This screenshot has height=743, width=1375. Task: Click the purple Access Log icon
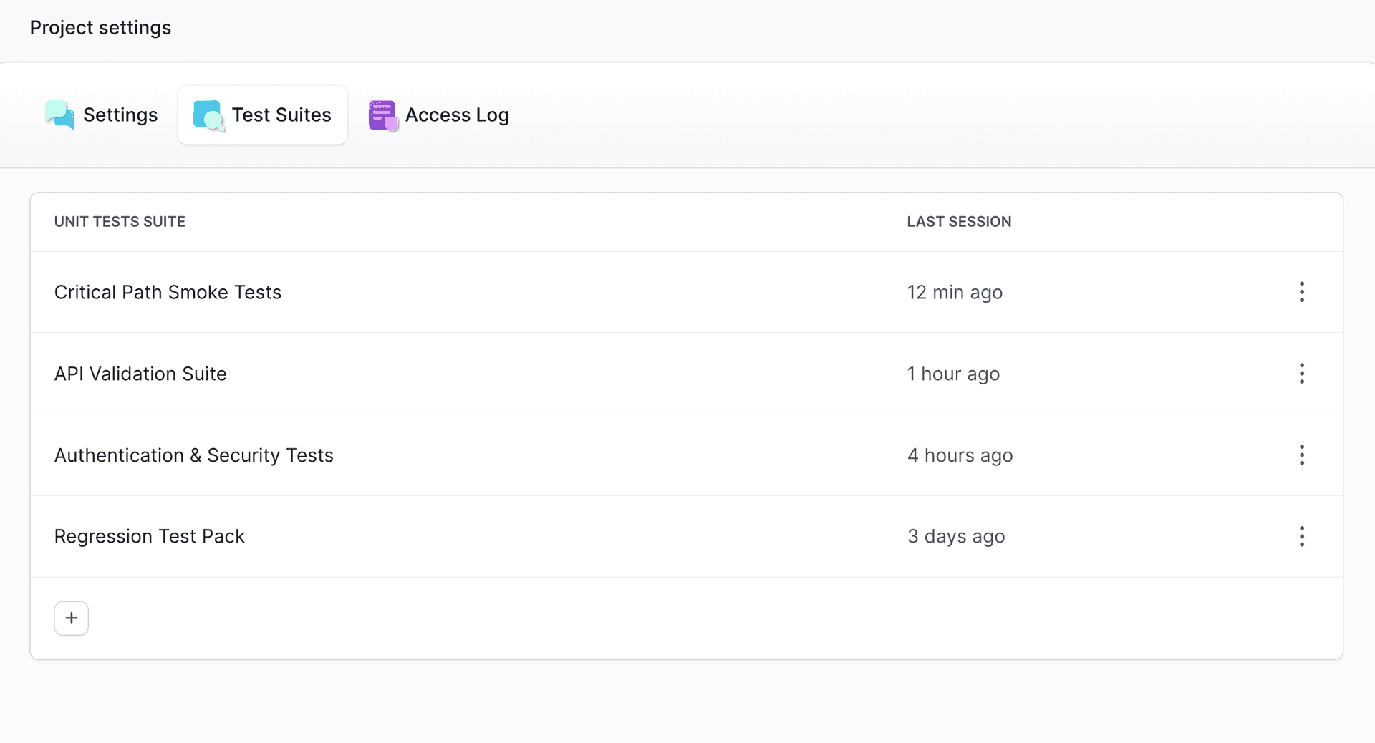[382, 115]
